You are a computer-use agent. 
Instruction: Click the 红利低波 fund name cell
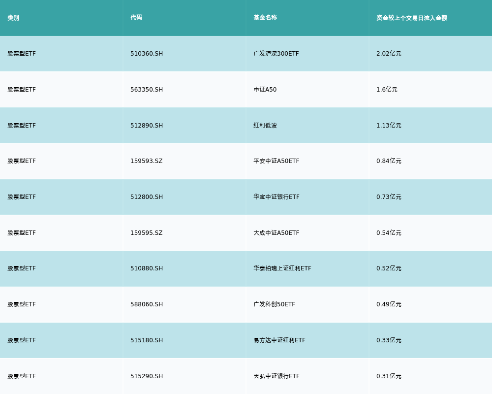pyautogui.click(x=265, y=126)
